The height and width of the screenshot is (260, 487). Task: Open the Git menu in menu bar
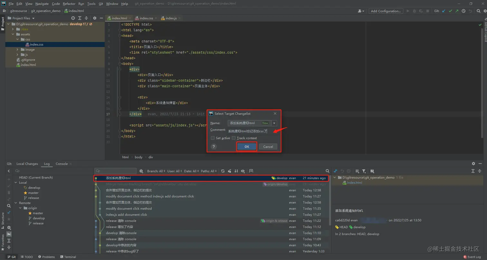(x=101, y=4)
